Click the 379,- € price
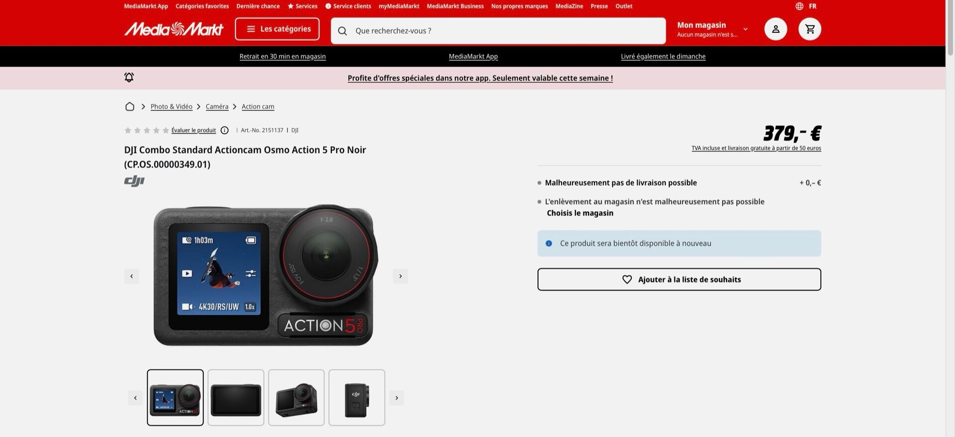Image resolution: width=955 pixels, height=437 pixels. click(x=792, y=133)
